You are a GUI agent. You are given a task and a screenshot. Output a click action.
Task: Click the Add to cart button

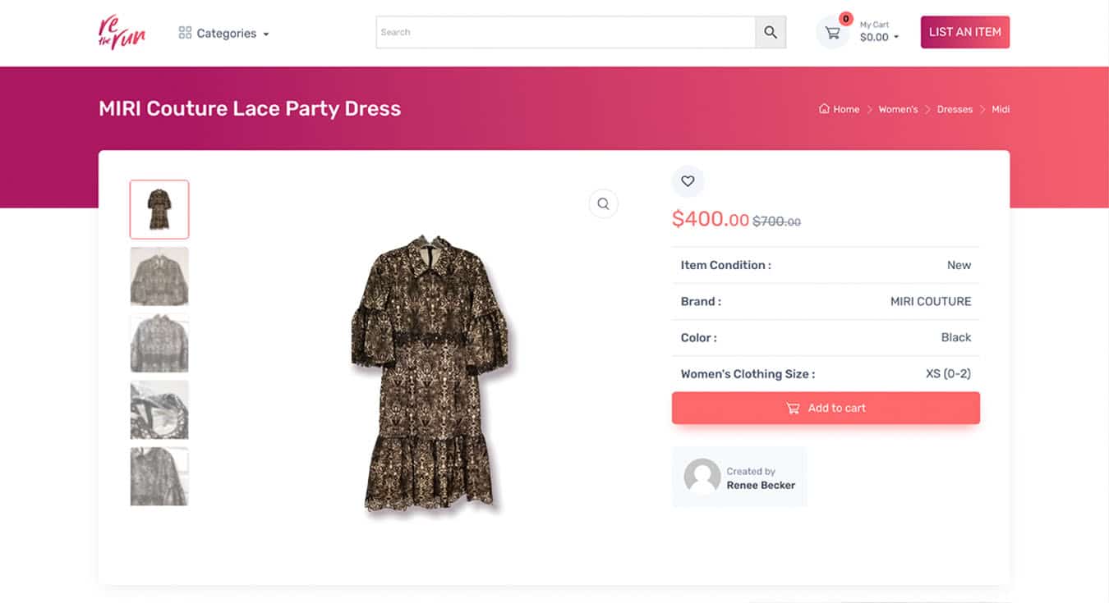826,408
